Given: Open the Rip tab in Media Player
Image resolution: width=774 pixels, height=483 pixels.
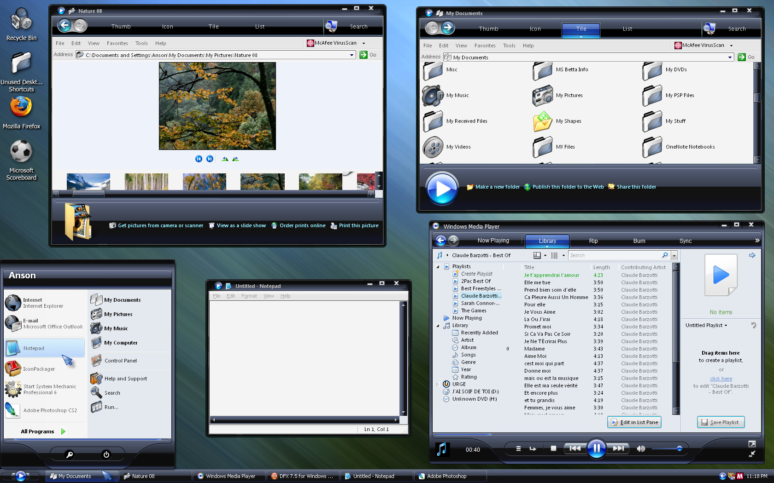Looking at the screenshot, I should point(593,241).
